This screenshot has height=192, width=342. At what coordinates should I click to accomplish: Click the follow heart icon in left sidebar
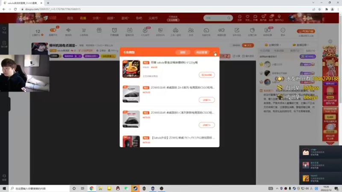[x=4, y=30]
